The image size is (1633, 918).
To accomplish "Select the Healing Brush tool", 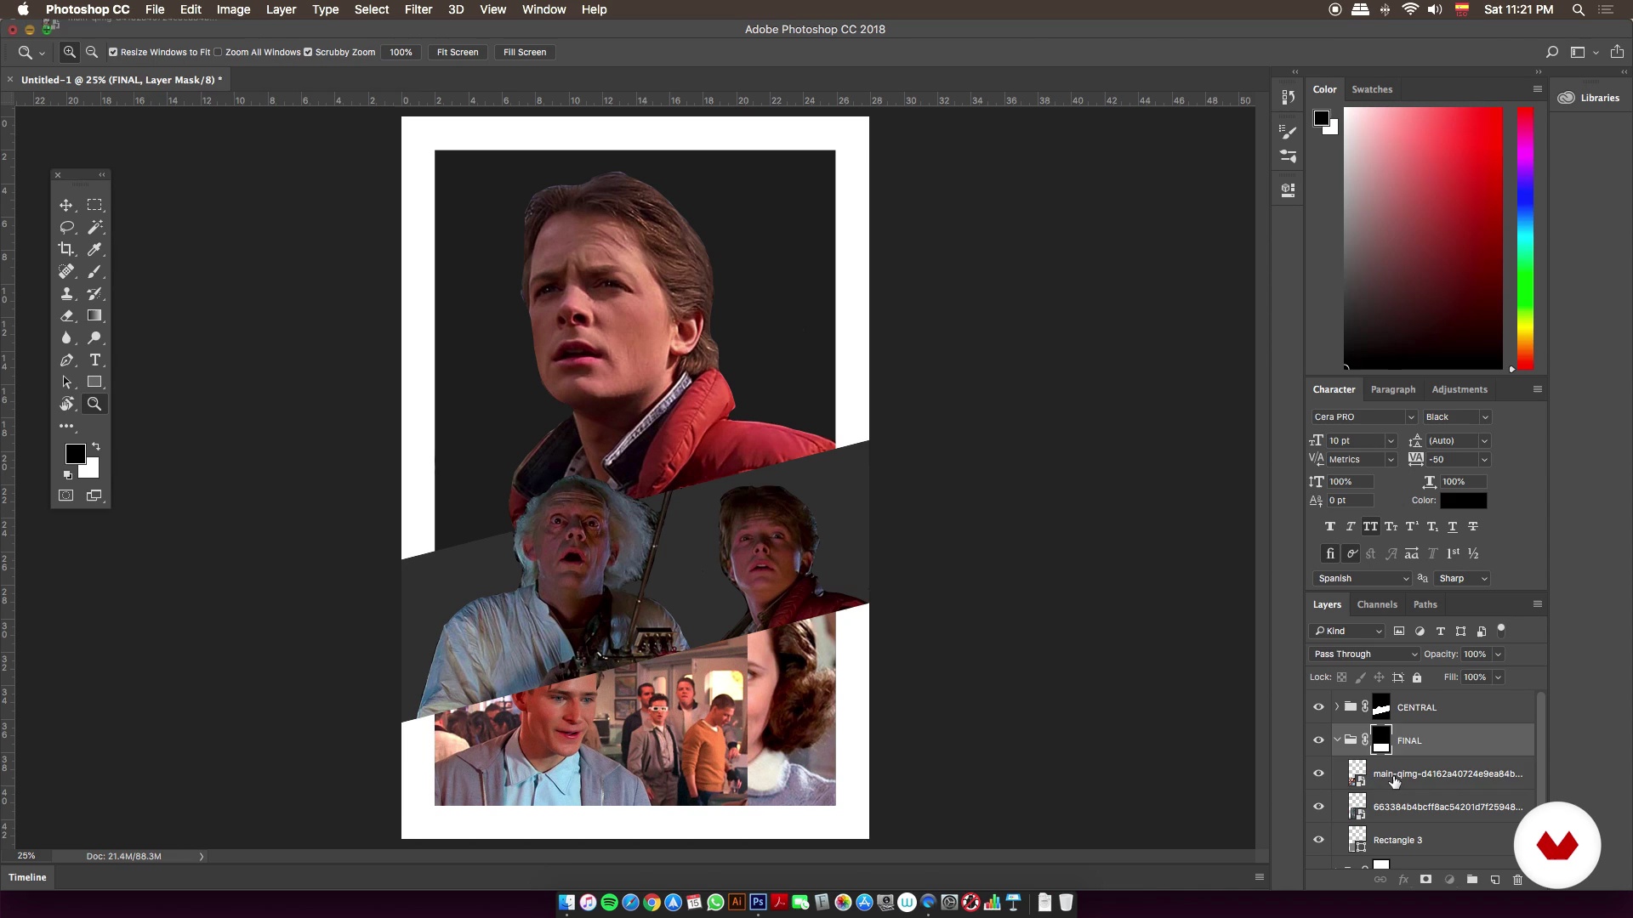I will tap(65, 271).
